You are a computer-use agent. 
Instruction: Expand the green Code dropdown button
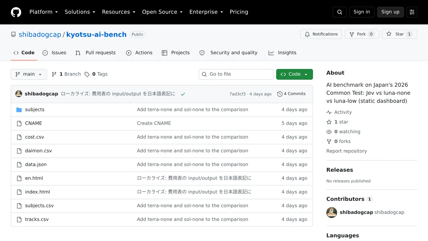[295, 74]
